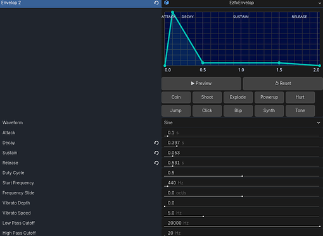Screen dimensions: 323x236
Task: Click the revert icon in Envelop 2 header
Action: (x=156, y=3)
